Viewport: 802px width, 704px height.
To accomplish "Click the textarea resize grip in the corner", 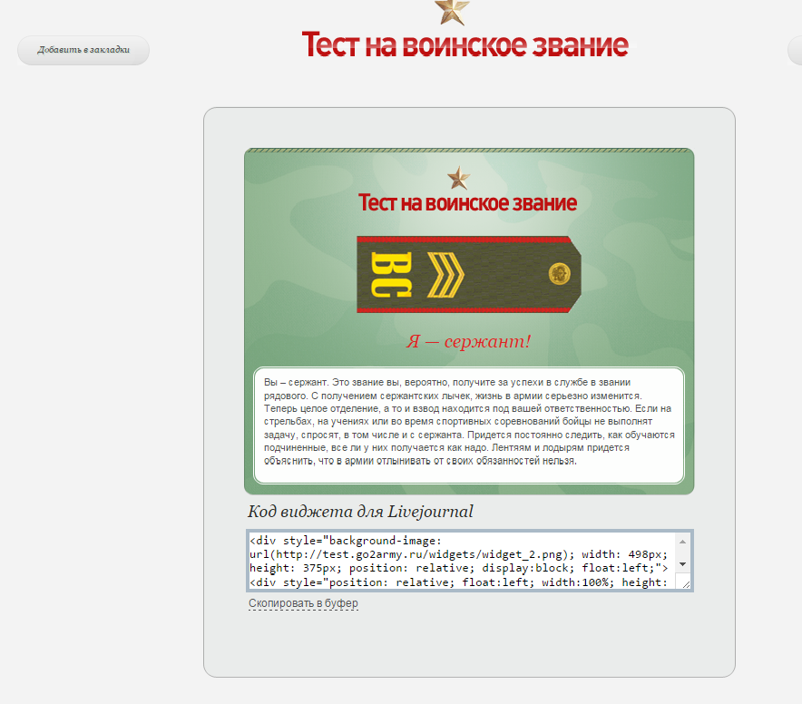I will pos(683,583).
